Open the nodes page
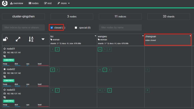This screenshot has width=194, height=109. (x=34, y=3)
